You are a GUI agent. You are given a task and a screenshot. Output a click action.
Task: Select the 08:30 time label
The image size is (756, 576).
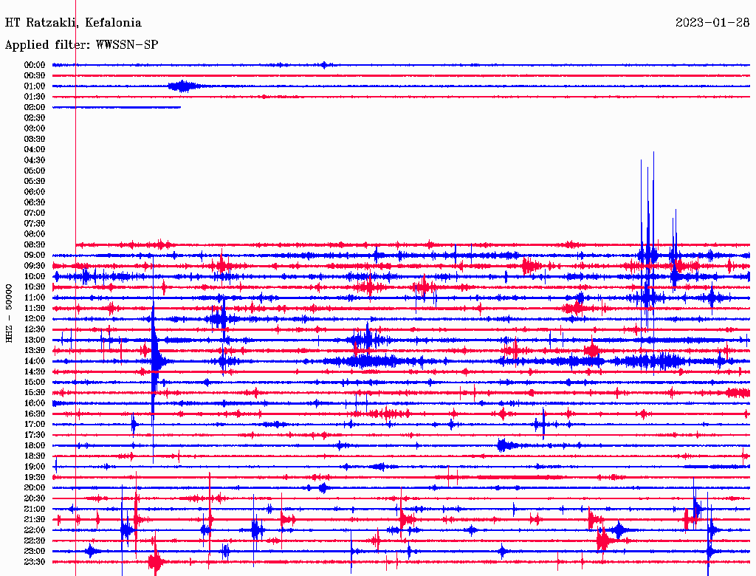pyautogui.click(x=35, y=245)
